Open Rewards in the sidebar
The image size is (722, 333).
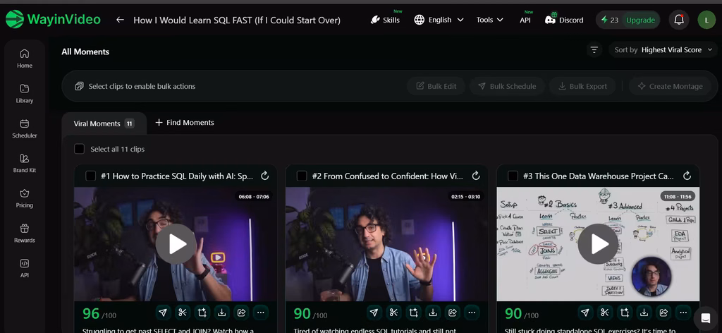[x=25, y=234]
